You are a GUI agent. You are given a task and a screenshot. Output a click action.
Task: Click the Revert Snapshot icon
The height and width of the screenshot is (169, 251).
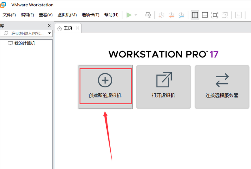171,15
